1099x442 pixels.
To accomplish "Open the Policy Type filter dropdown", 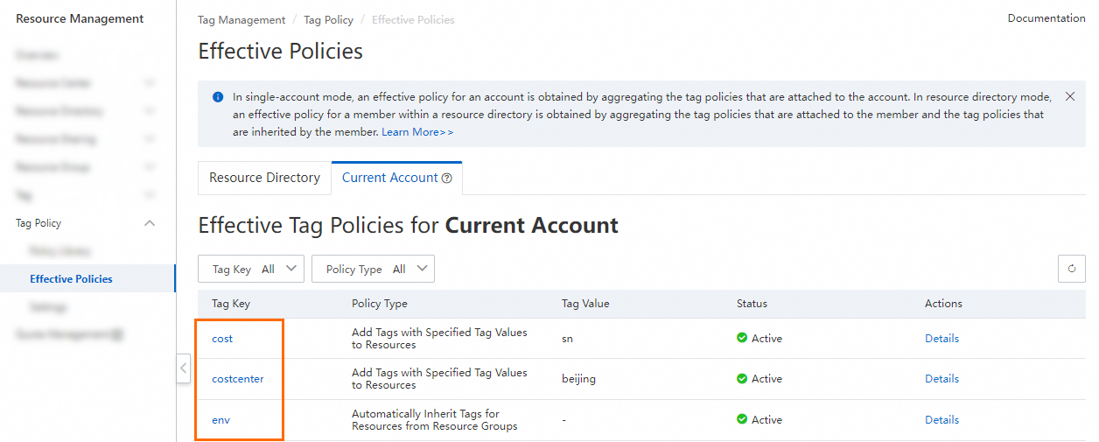I will [x=373, y=270].
